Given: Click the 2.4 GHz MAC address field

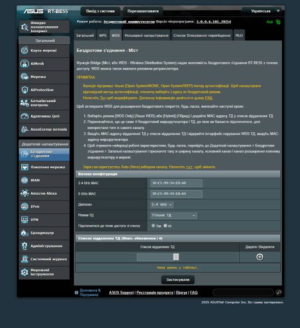Looking at the screenshot, I should [176, 183].
